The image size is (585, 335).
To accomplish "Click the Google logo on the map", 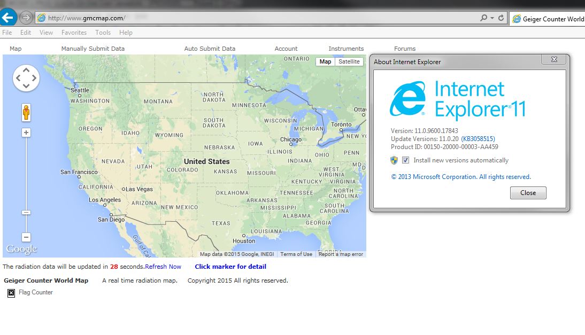I will point(21,249).
